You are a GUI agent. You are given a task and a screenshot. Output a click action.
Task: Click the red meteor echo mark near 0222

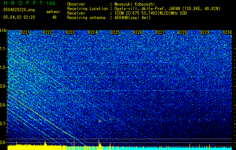pos(46,120)
